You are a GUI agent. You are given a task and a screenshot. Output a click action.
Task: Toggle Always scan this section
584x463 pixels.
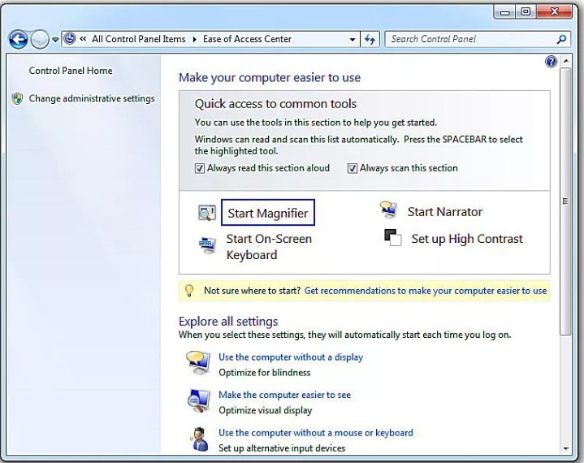click(x=352, y=168)
